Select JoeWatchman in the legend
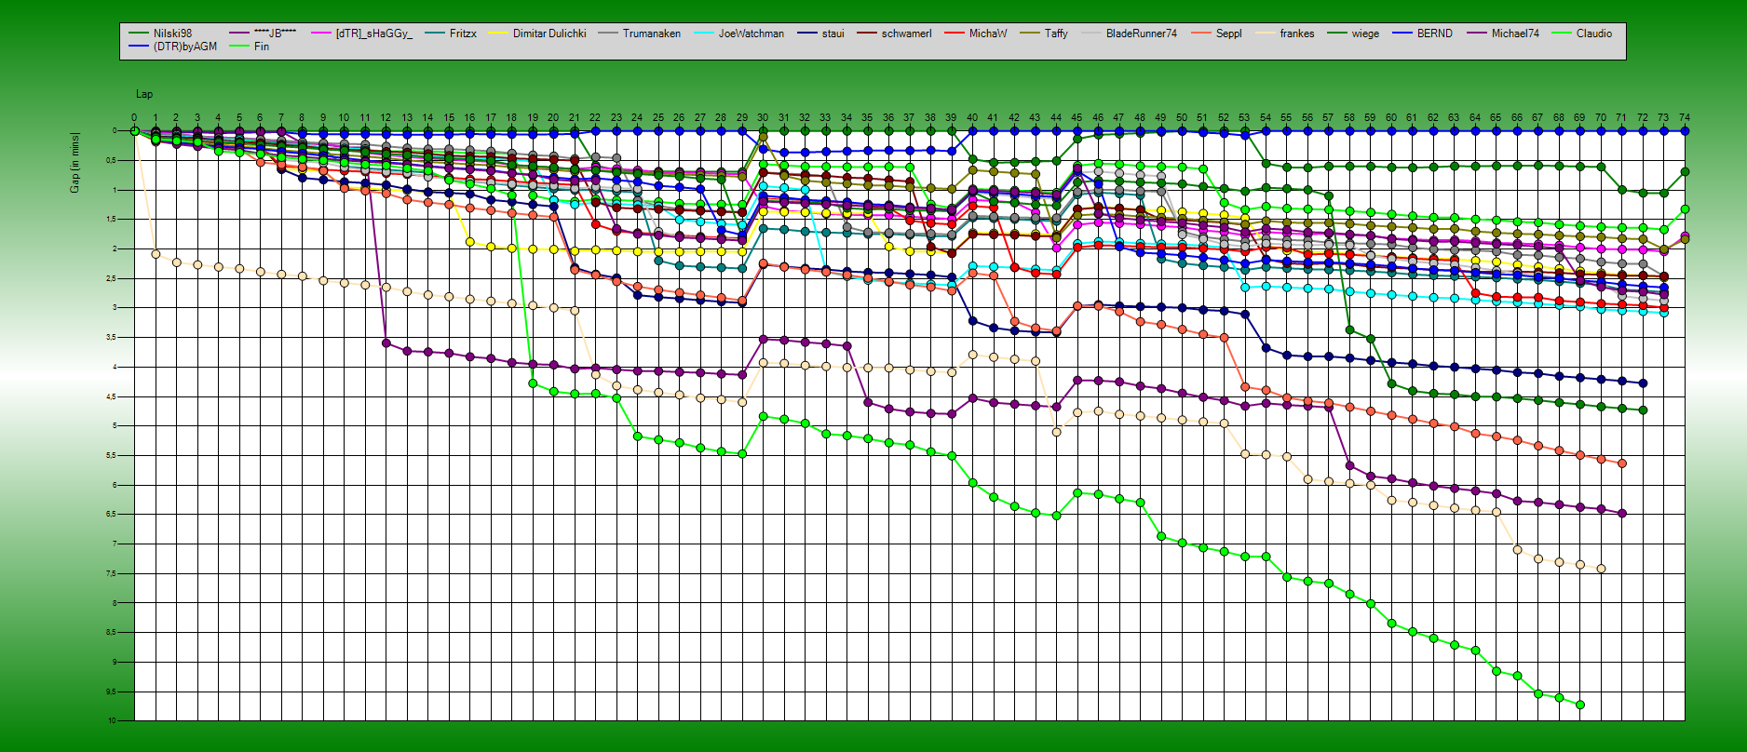Image resolution: width=1747 pixels, height=752 pixels. (x=751, y=34)
